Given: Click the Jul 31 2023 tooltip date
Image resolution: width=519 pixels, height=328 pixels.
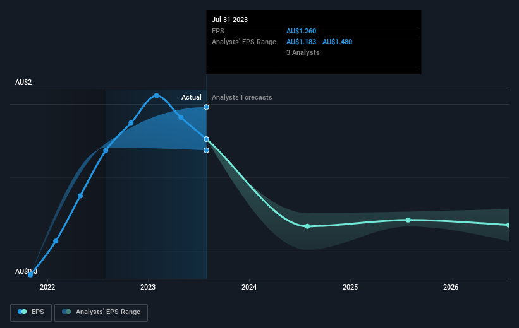Looking at the screenshot, I should pyautogui.click(x=229, y=20).
